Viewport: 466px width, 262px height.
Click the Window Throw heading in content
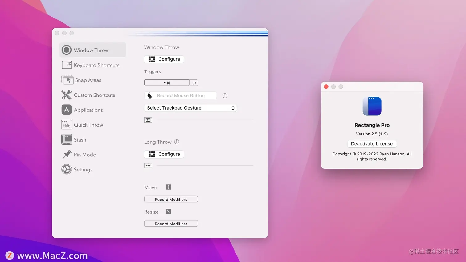click(161, 47)
